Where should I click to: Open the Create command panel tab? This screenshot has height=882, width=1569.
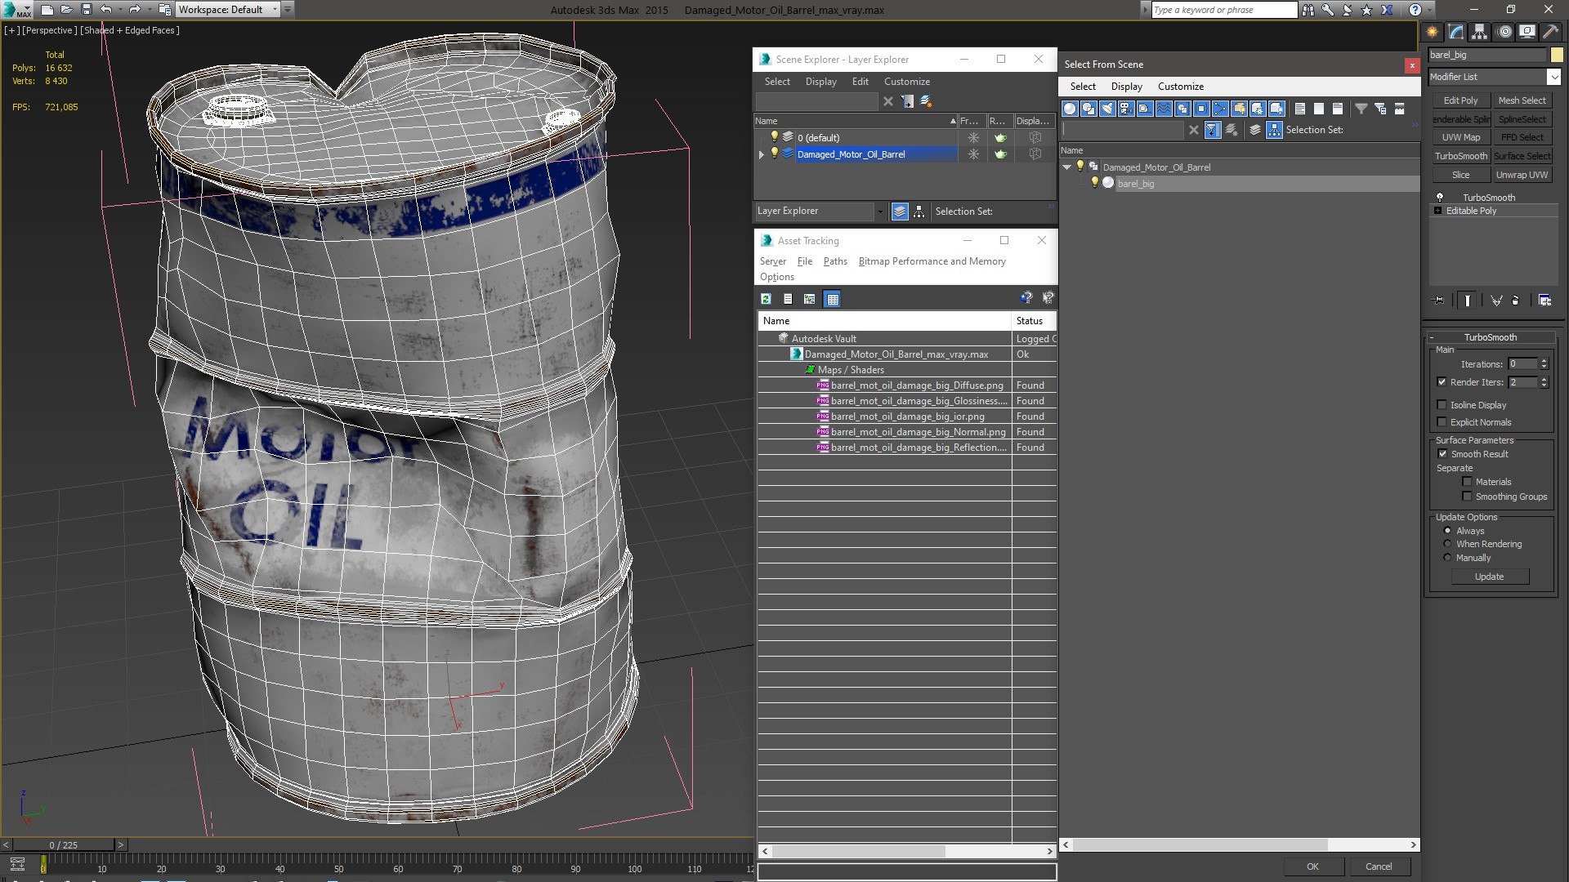tap(1432, 32)
